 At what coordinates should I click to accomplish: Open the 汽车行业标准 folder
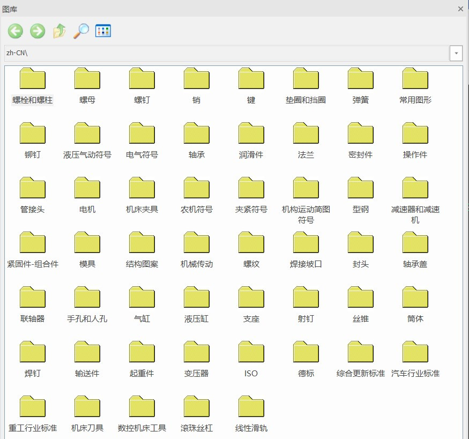click(x=415, y=353)
